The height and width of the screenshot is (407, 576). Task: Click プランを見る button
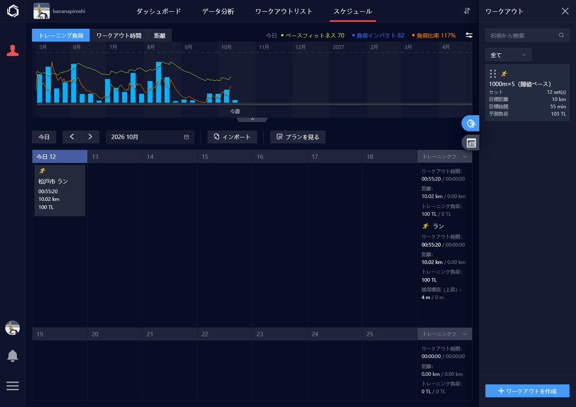[x=298, y=137]
